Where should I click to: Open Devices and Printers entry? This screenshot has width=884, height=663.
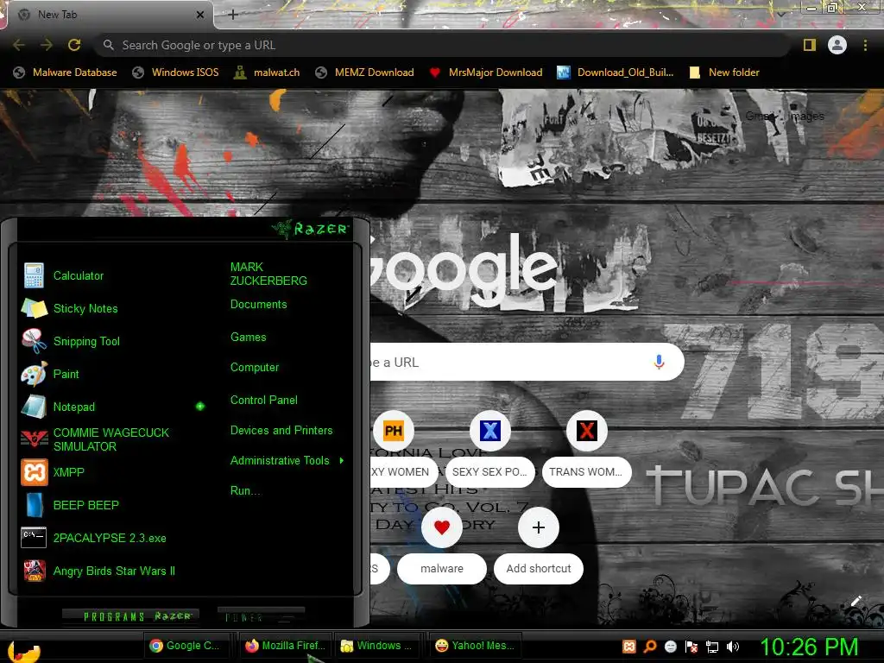281,431
